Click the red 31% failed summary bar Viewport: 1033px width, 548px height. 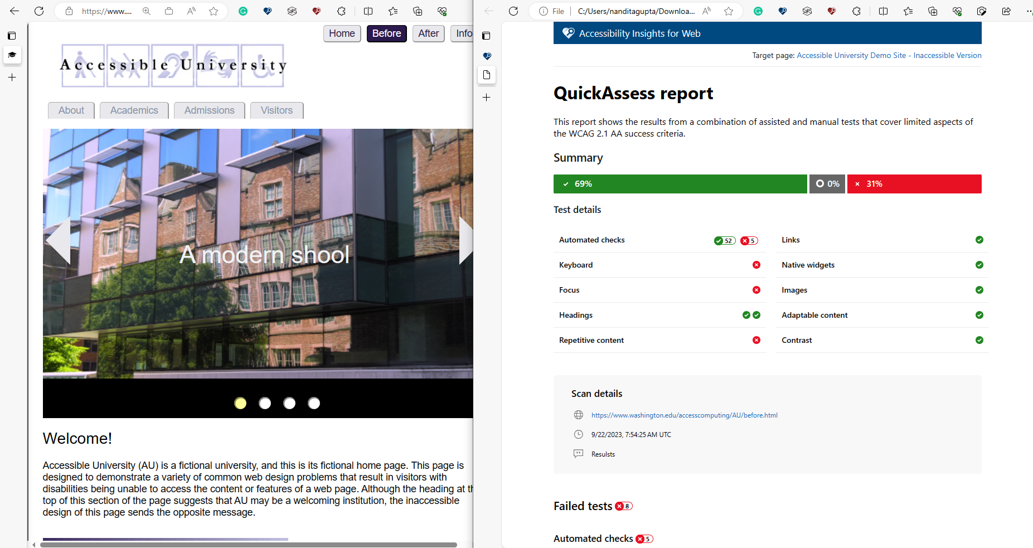tap(914, 184)
